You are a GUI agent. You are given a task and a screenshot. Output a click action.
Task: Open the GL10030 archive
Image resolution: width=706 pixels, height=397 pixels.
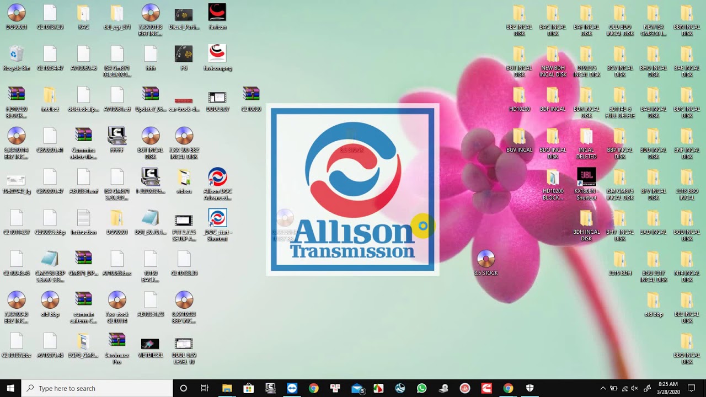[251, 99]
